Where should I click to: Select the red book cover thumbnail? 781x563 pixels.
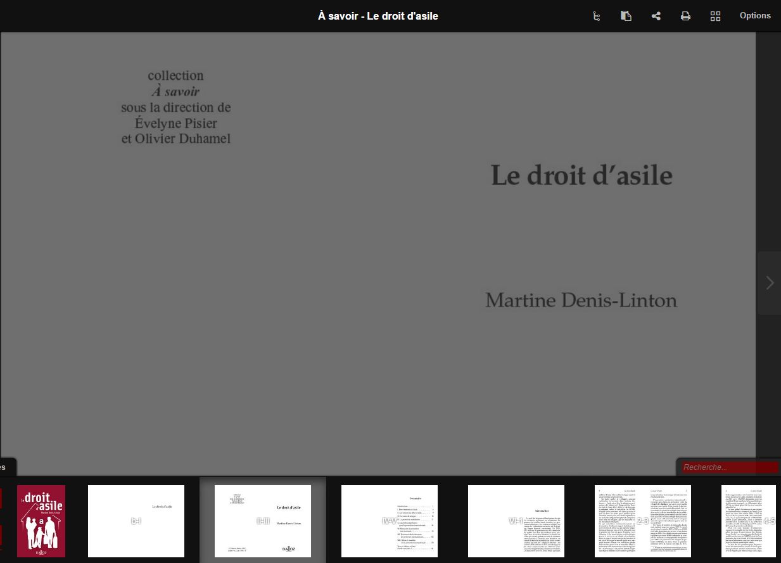[41, 521]
